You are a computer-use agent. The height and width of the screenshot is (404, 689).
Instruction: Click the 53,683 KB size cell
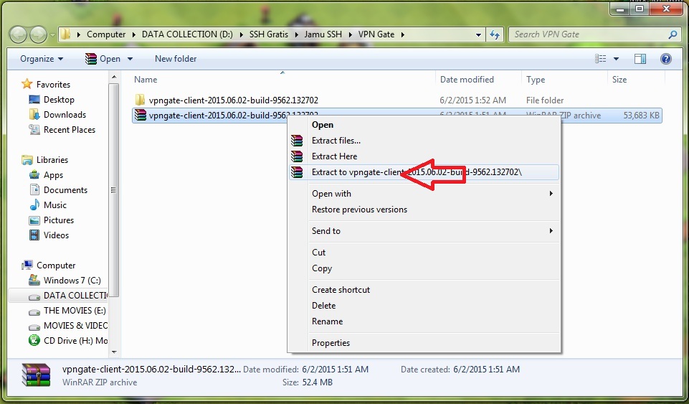pos(641,116)
